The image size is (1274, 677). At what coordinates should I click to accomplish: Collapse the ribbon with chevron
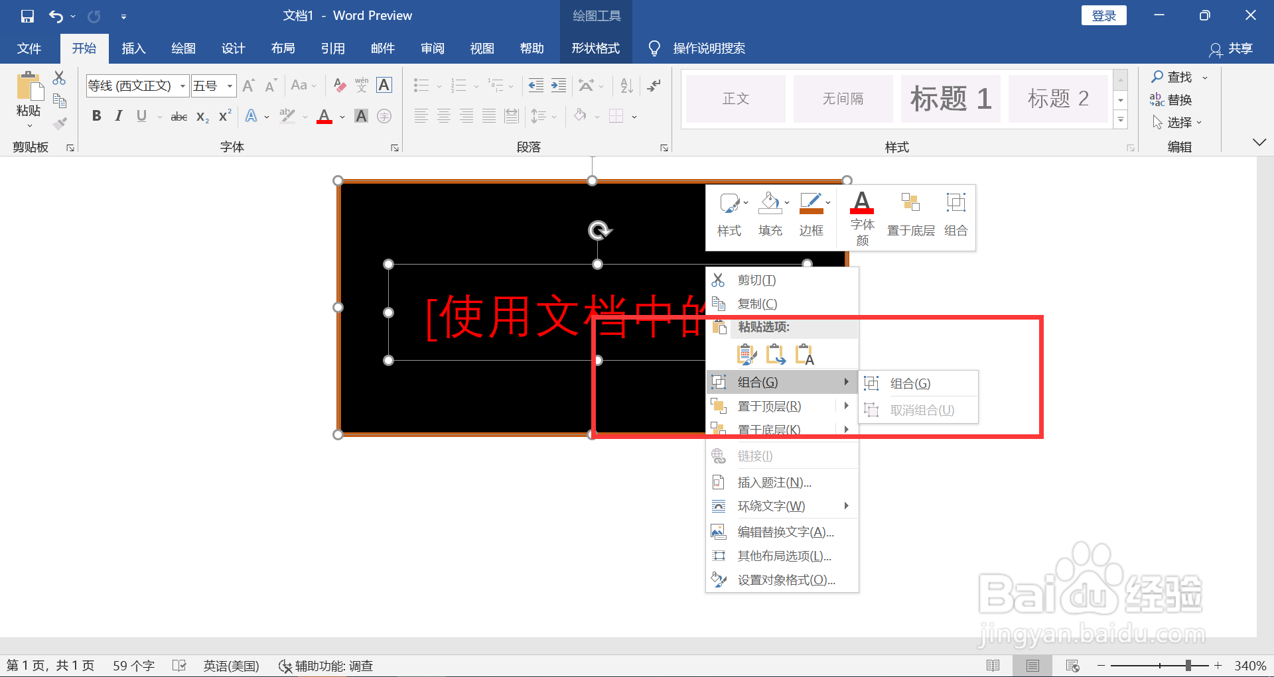[1259, 142]
